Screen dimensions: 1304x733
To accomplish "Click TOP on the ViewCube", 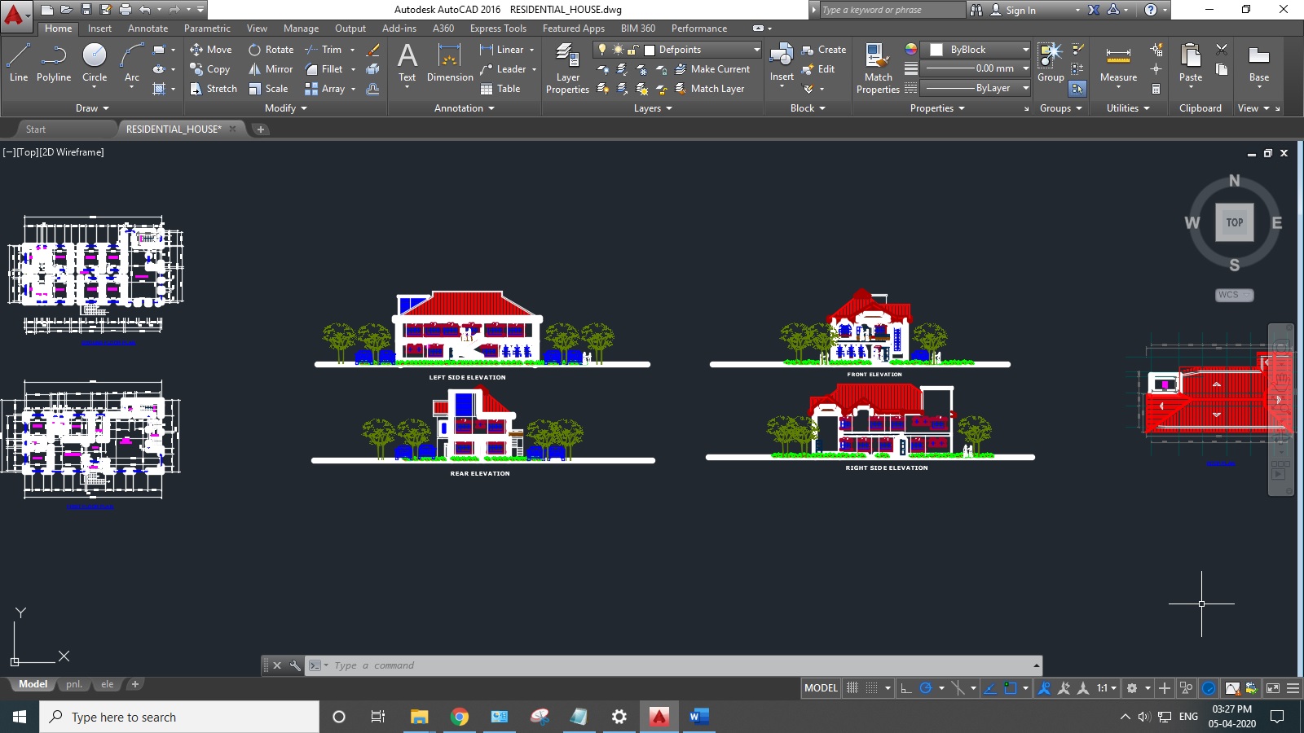I will [x=1234, y=222].
